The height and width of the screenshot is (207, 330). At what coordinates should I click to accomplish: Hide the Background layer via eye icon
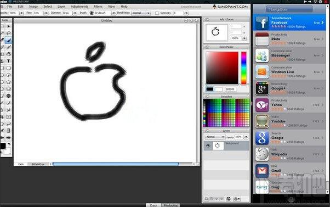point(208,146)
